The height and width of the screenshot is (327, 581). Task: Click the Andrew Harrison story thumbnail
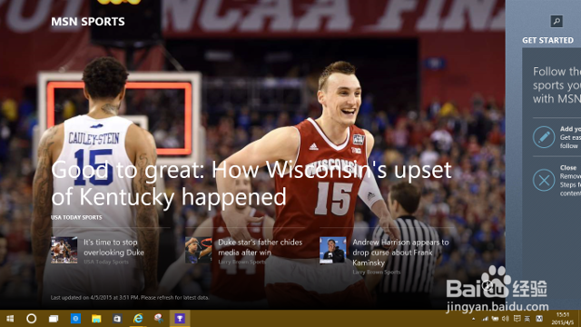[333, 251]
